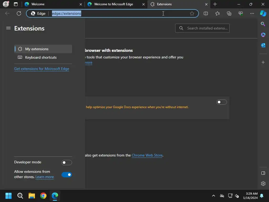269x202 pixels.
Task: Select the Extensions tab
Action: [x=179, y=4]
